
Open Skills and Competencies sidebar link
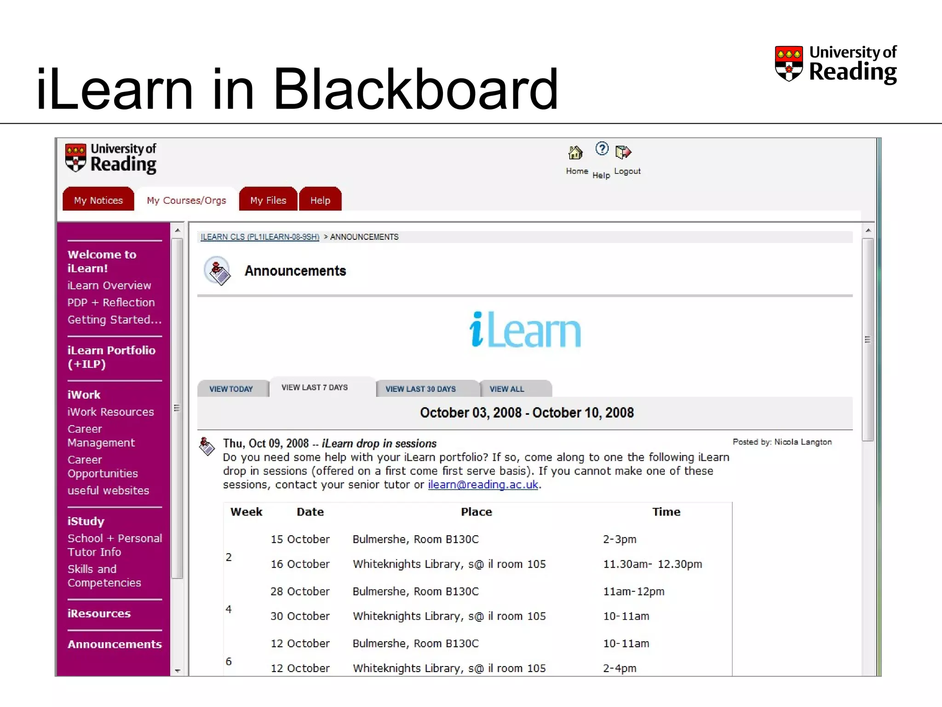tap(104, 576)
